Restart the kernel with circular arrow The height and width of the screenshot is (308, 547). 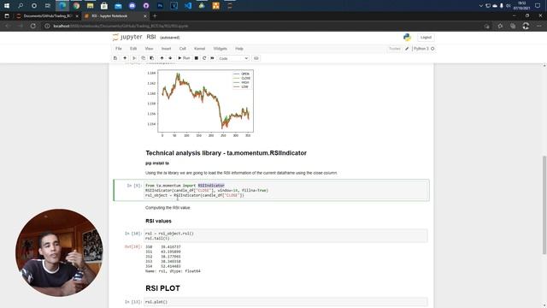point(204,58)
